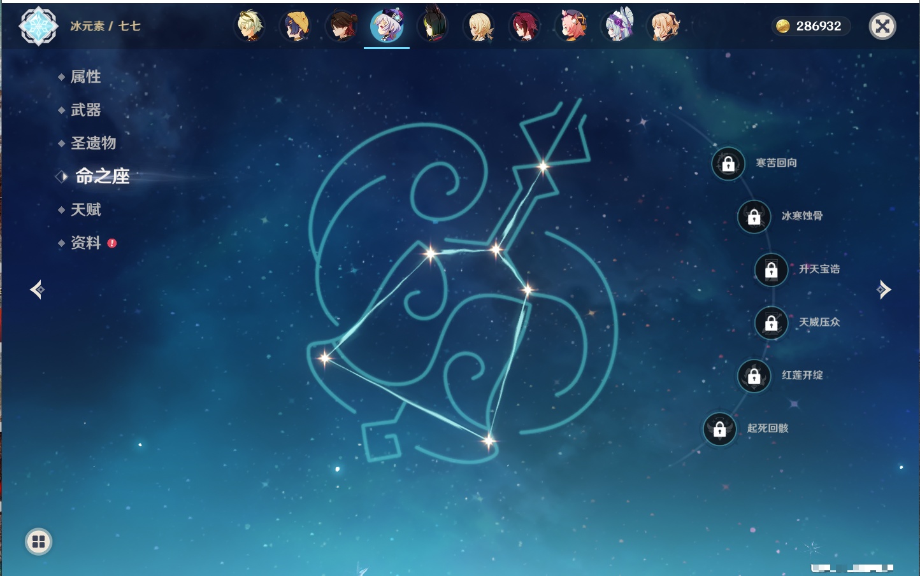Select the locked 红莲开绽 constellation icon

(754, 376)
